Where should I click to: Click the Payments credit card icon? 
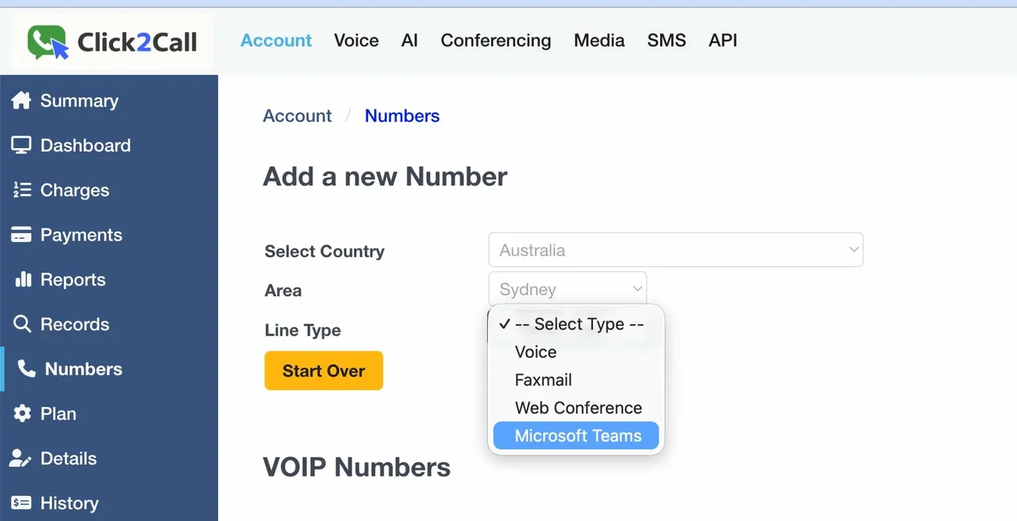(21, 235)
